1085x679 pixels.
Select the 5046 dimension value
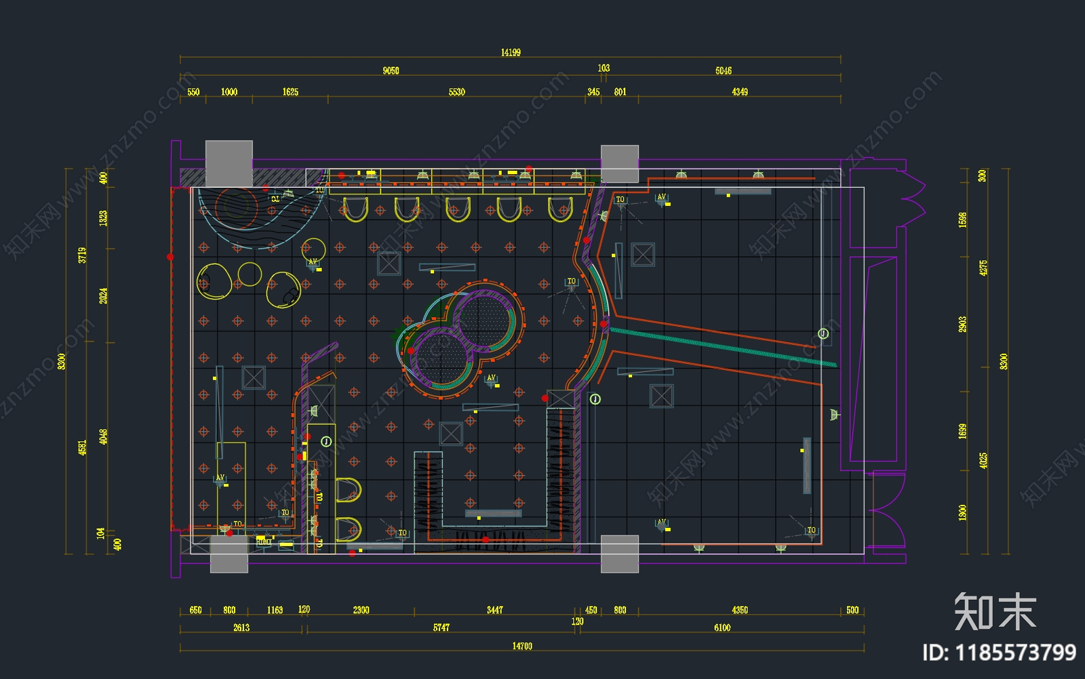724,70
